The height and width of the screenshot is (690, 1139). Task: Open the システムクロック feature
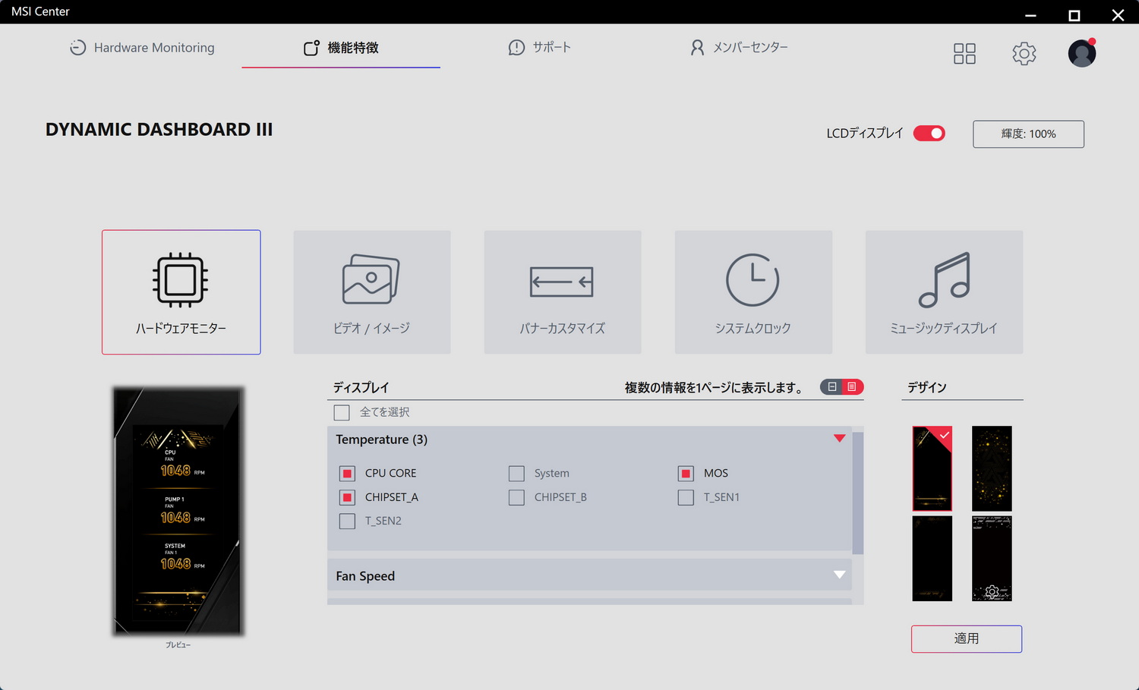(x=752, y=292)
